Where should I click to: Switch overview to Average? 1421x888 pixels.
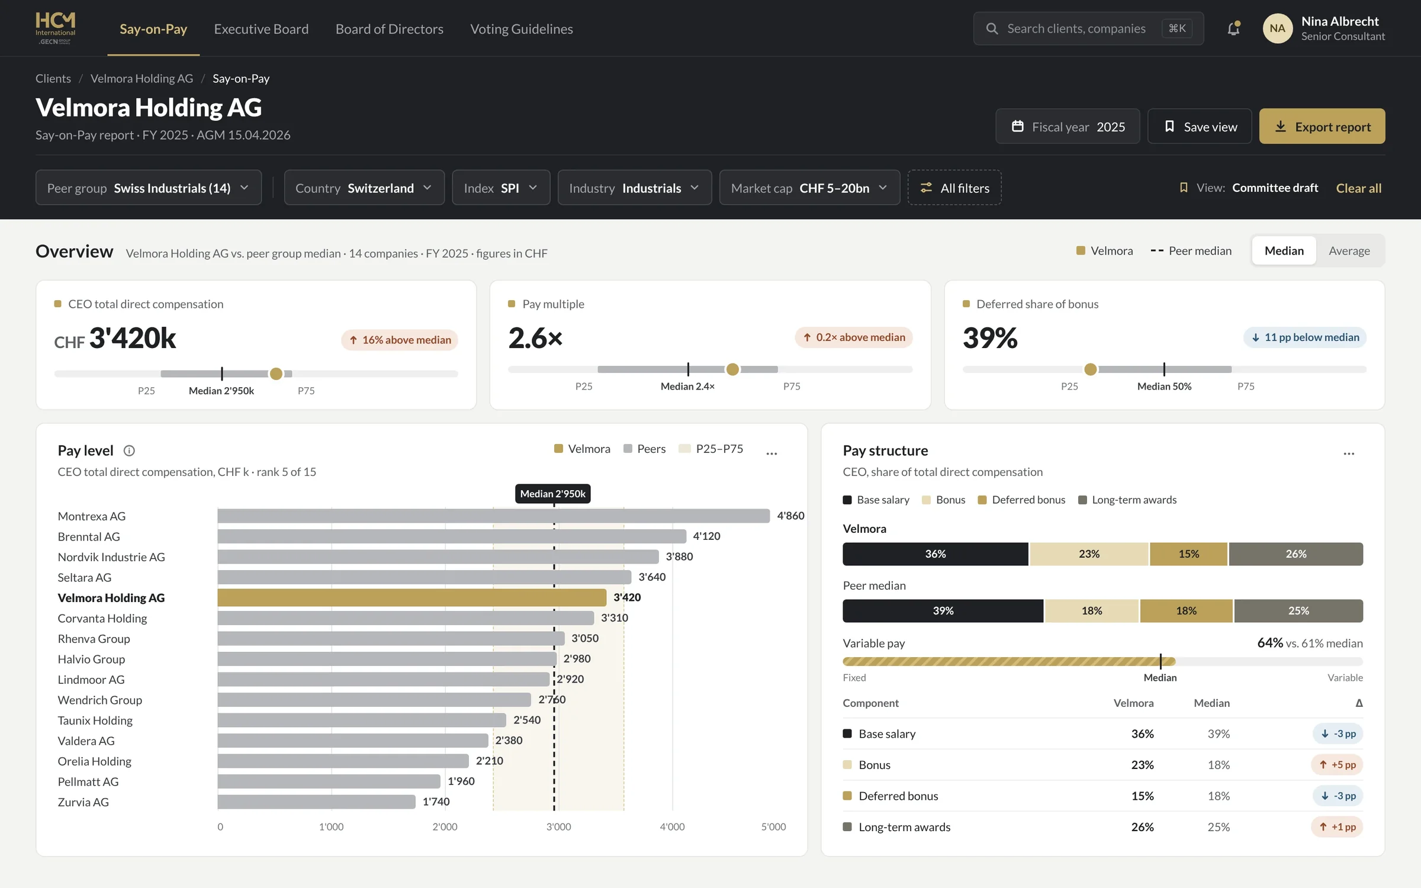click(1349, 251)
